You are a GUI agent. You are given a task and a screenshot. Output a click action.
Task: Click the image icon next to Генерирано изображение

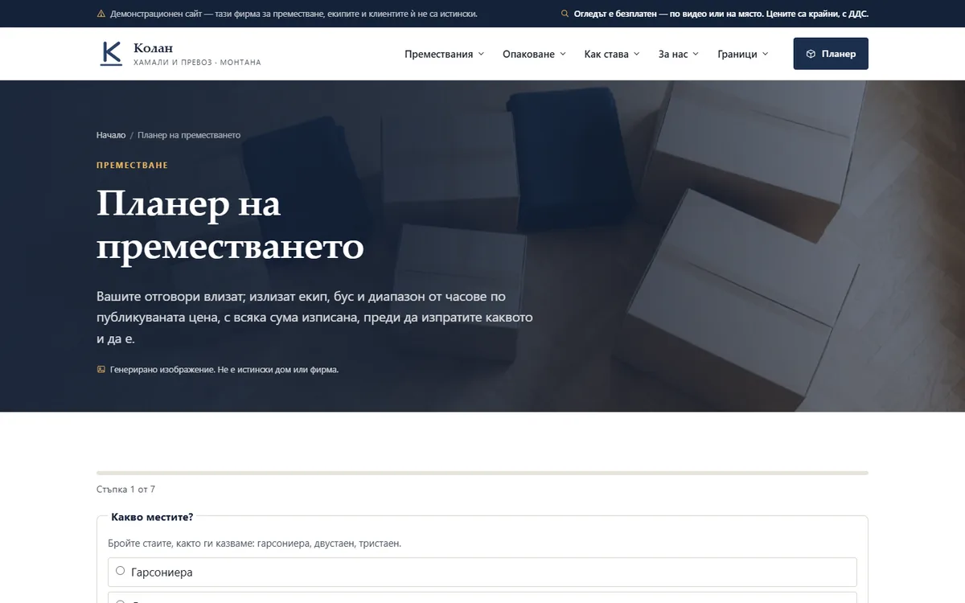[x=101, y=370]
